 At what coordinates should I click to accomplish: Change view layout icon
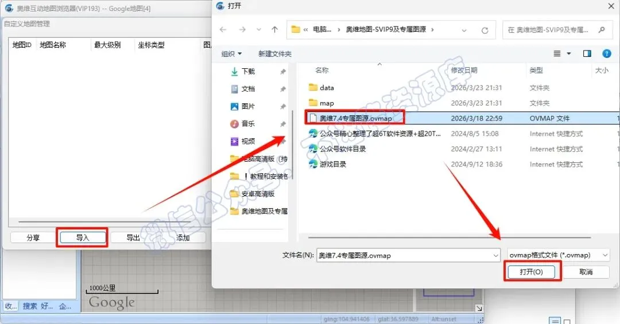tap(557, 53)
